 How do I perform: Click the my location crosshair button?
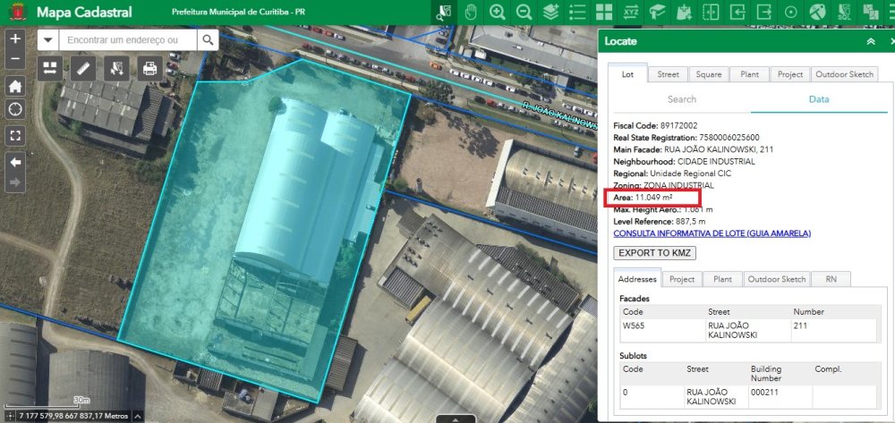click(15, 109)
